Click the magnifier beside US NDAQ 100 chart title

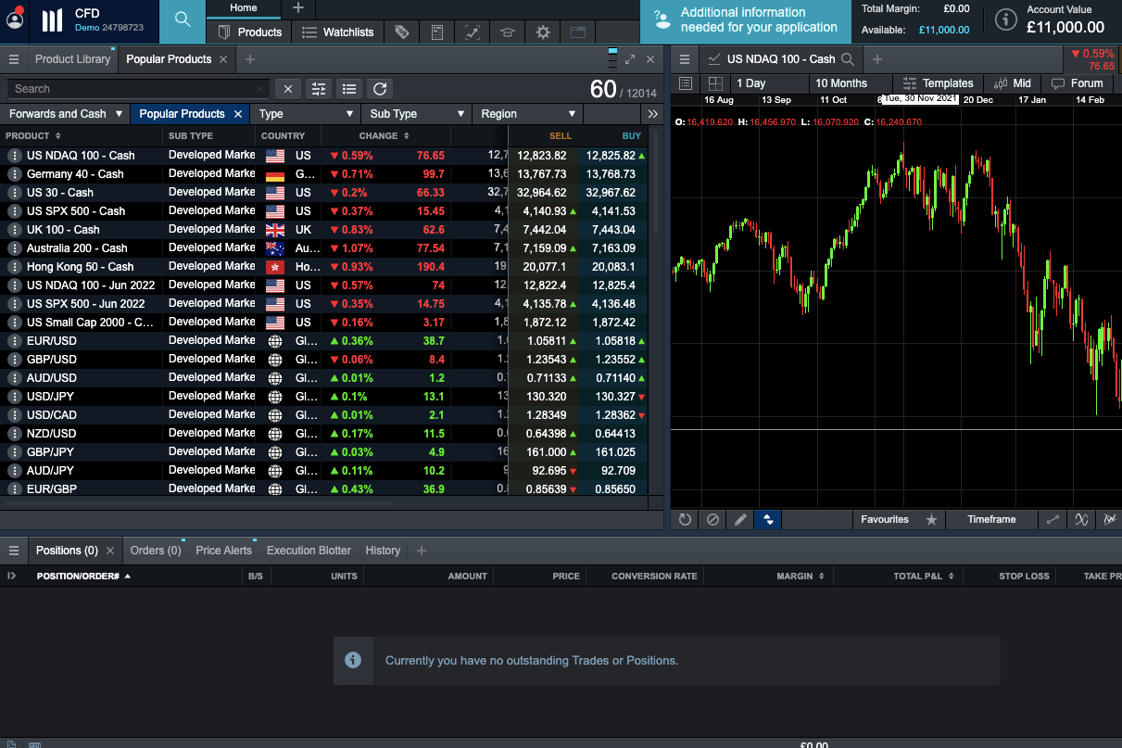pos(848,58)
